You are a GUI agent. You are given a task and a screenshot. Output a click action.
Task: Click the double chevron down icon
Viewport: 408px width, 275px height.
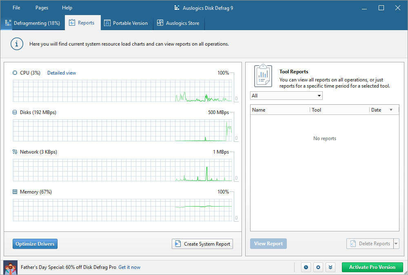click(x=330, y=267)
